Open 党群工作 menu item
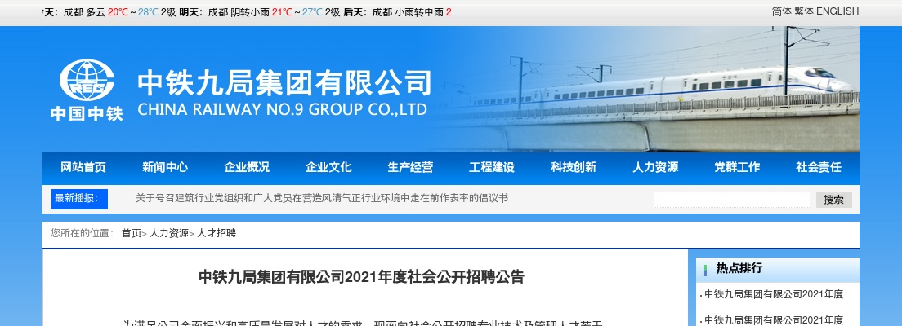The height and width of the screenshot is (326, 902). pyautogui.click(x=737, y=167)
